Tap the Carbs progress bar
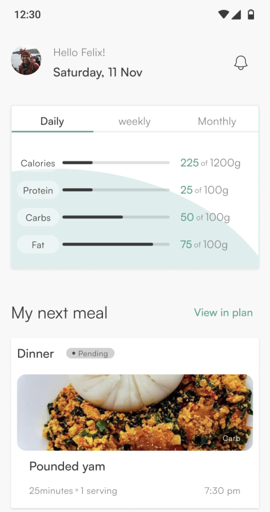 coord(116,217)
